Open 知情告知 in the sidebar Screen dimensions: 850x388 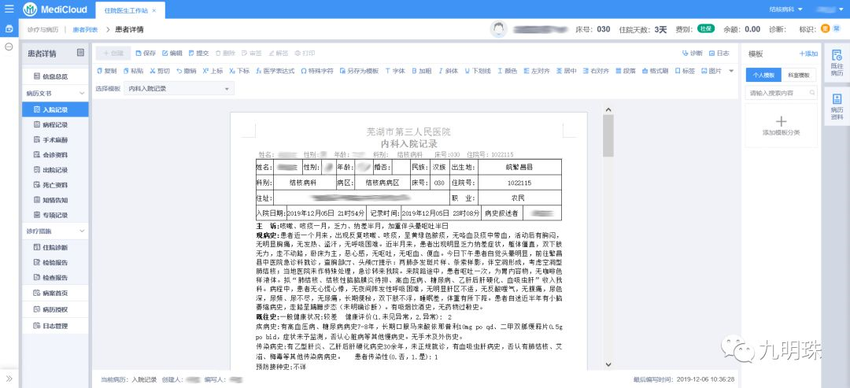55,200
